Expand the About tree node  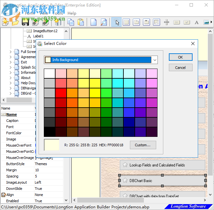(11, 78)
